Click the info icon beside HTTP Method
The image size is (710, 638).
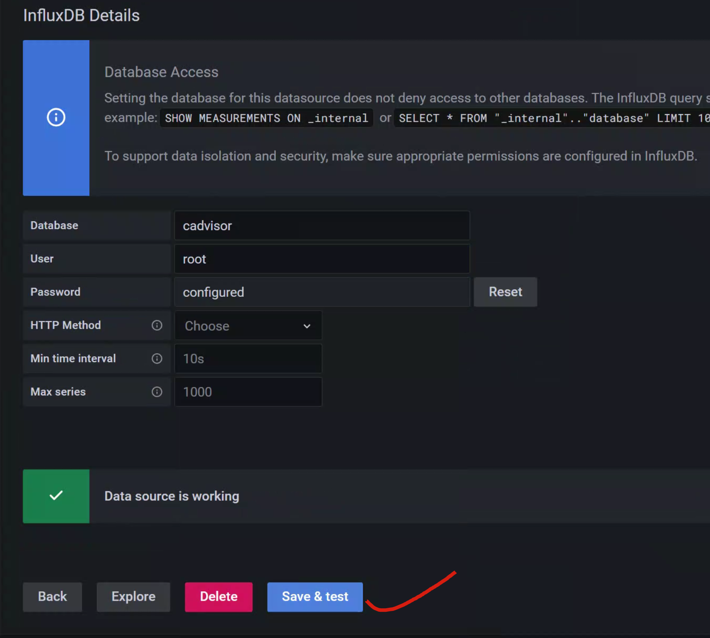click(157, 325)
